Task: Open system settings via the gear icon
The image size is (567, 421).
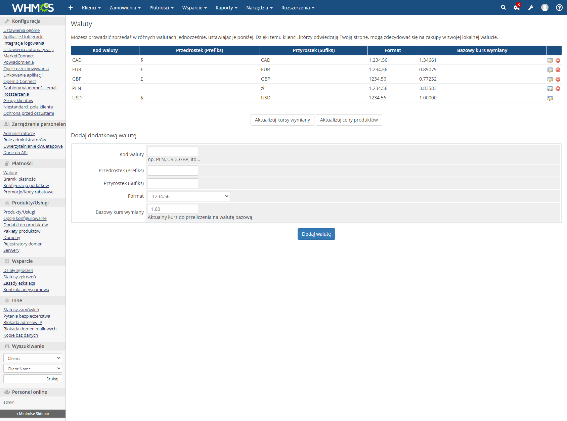Action: 516,7
